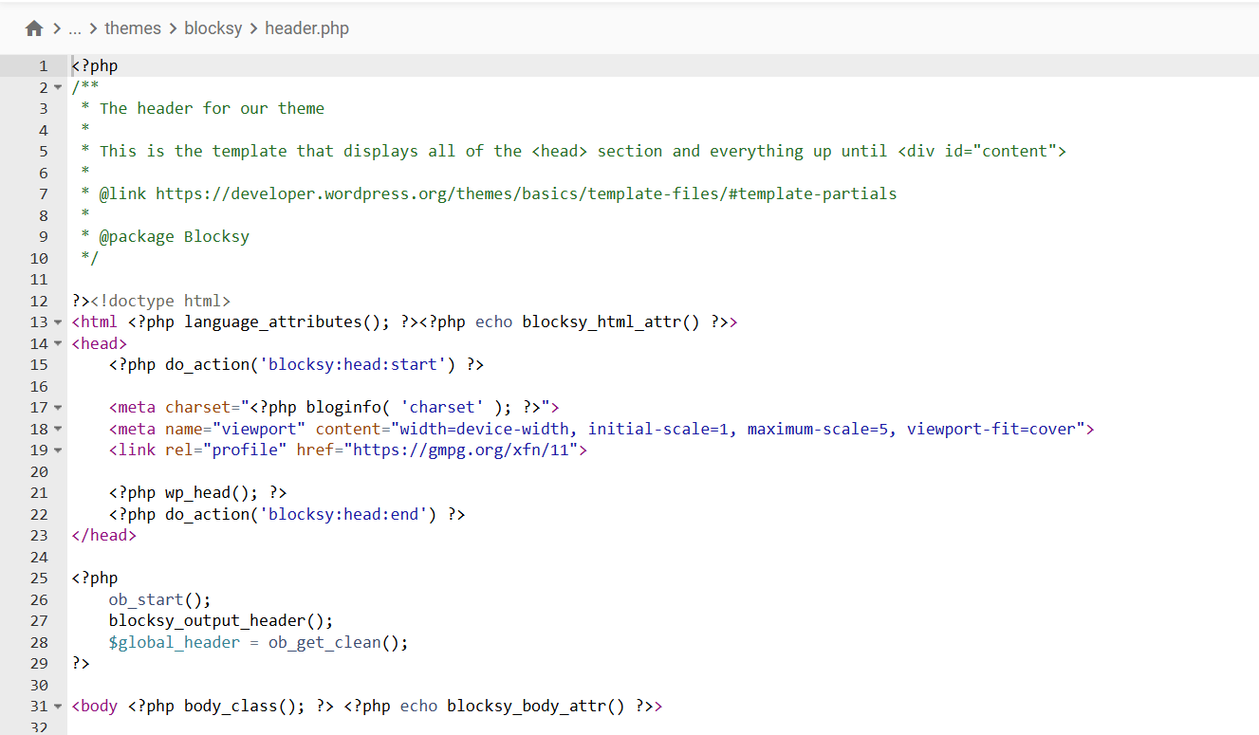Select header.php in the breadcrumb

(306, 28)
